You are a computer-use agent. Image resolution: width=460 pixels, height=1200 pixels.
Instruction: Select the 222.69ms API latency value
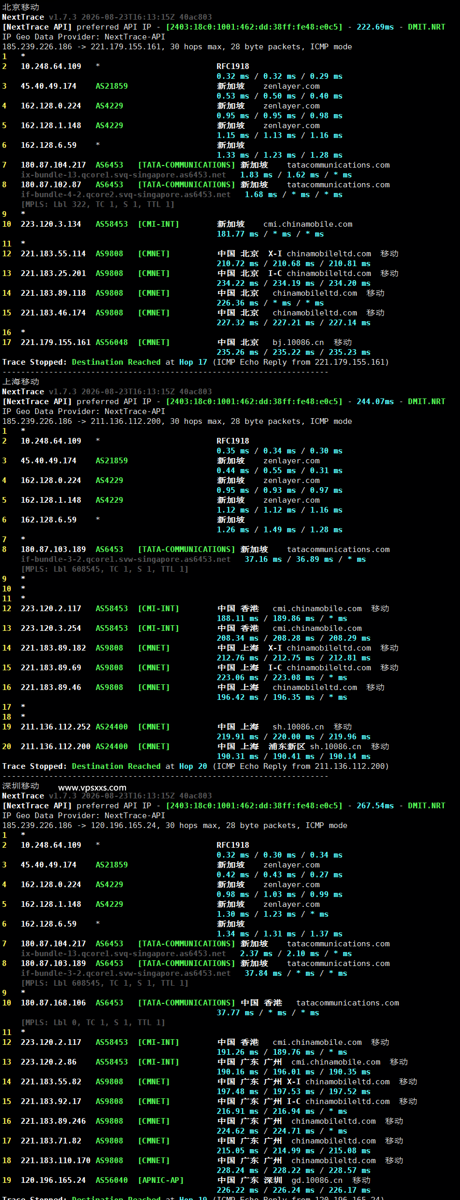[x=375, y=27]
